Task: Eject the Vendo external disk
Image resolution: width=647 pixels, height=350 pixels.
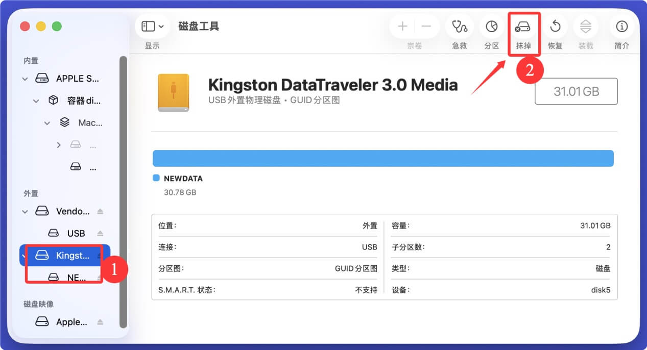Action: pos(100,211)
